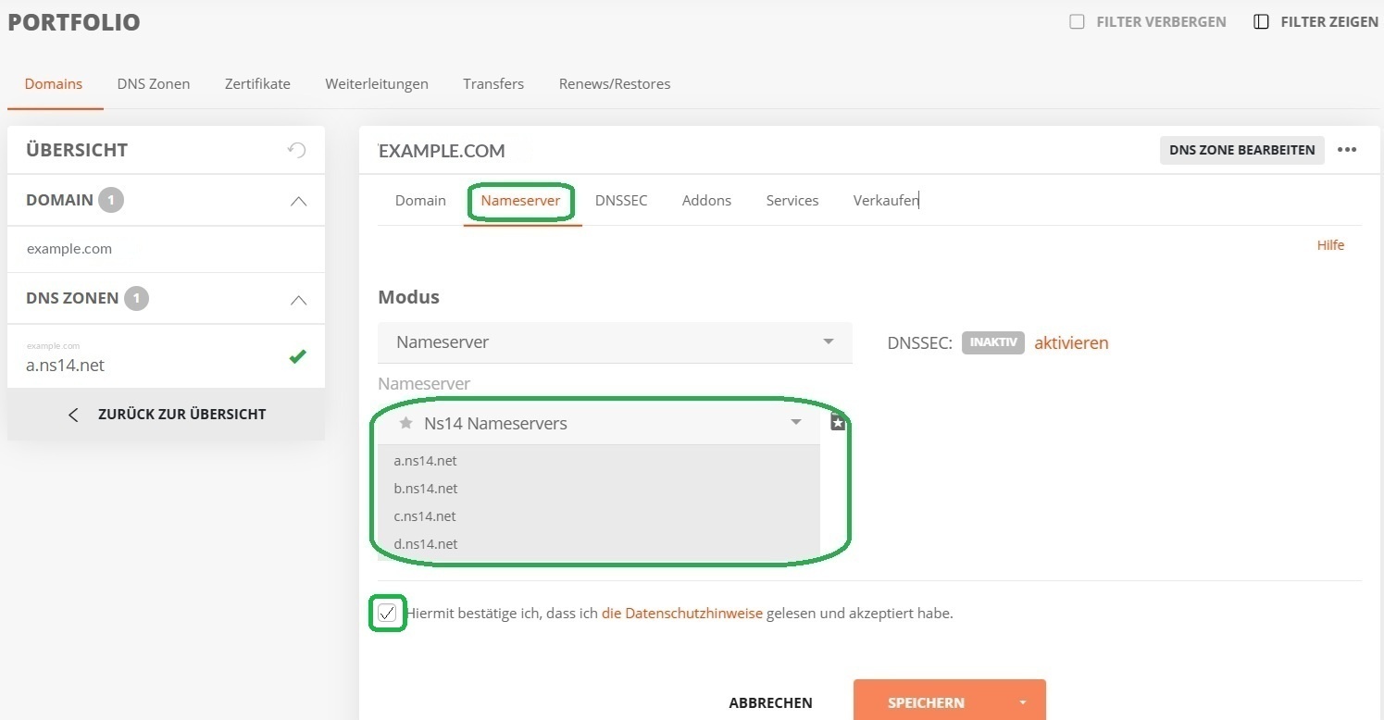The height and width of the screenshot is (720, 1384).
Task: Click the aktivieren DNSSEC link
Action: (1071, 342)
